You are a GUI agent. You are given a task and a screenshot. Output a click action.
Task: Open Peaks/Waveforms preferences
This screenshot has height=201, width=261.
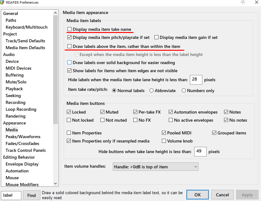point(23,136)
